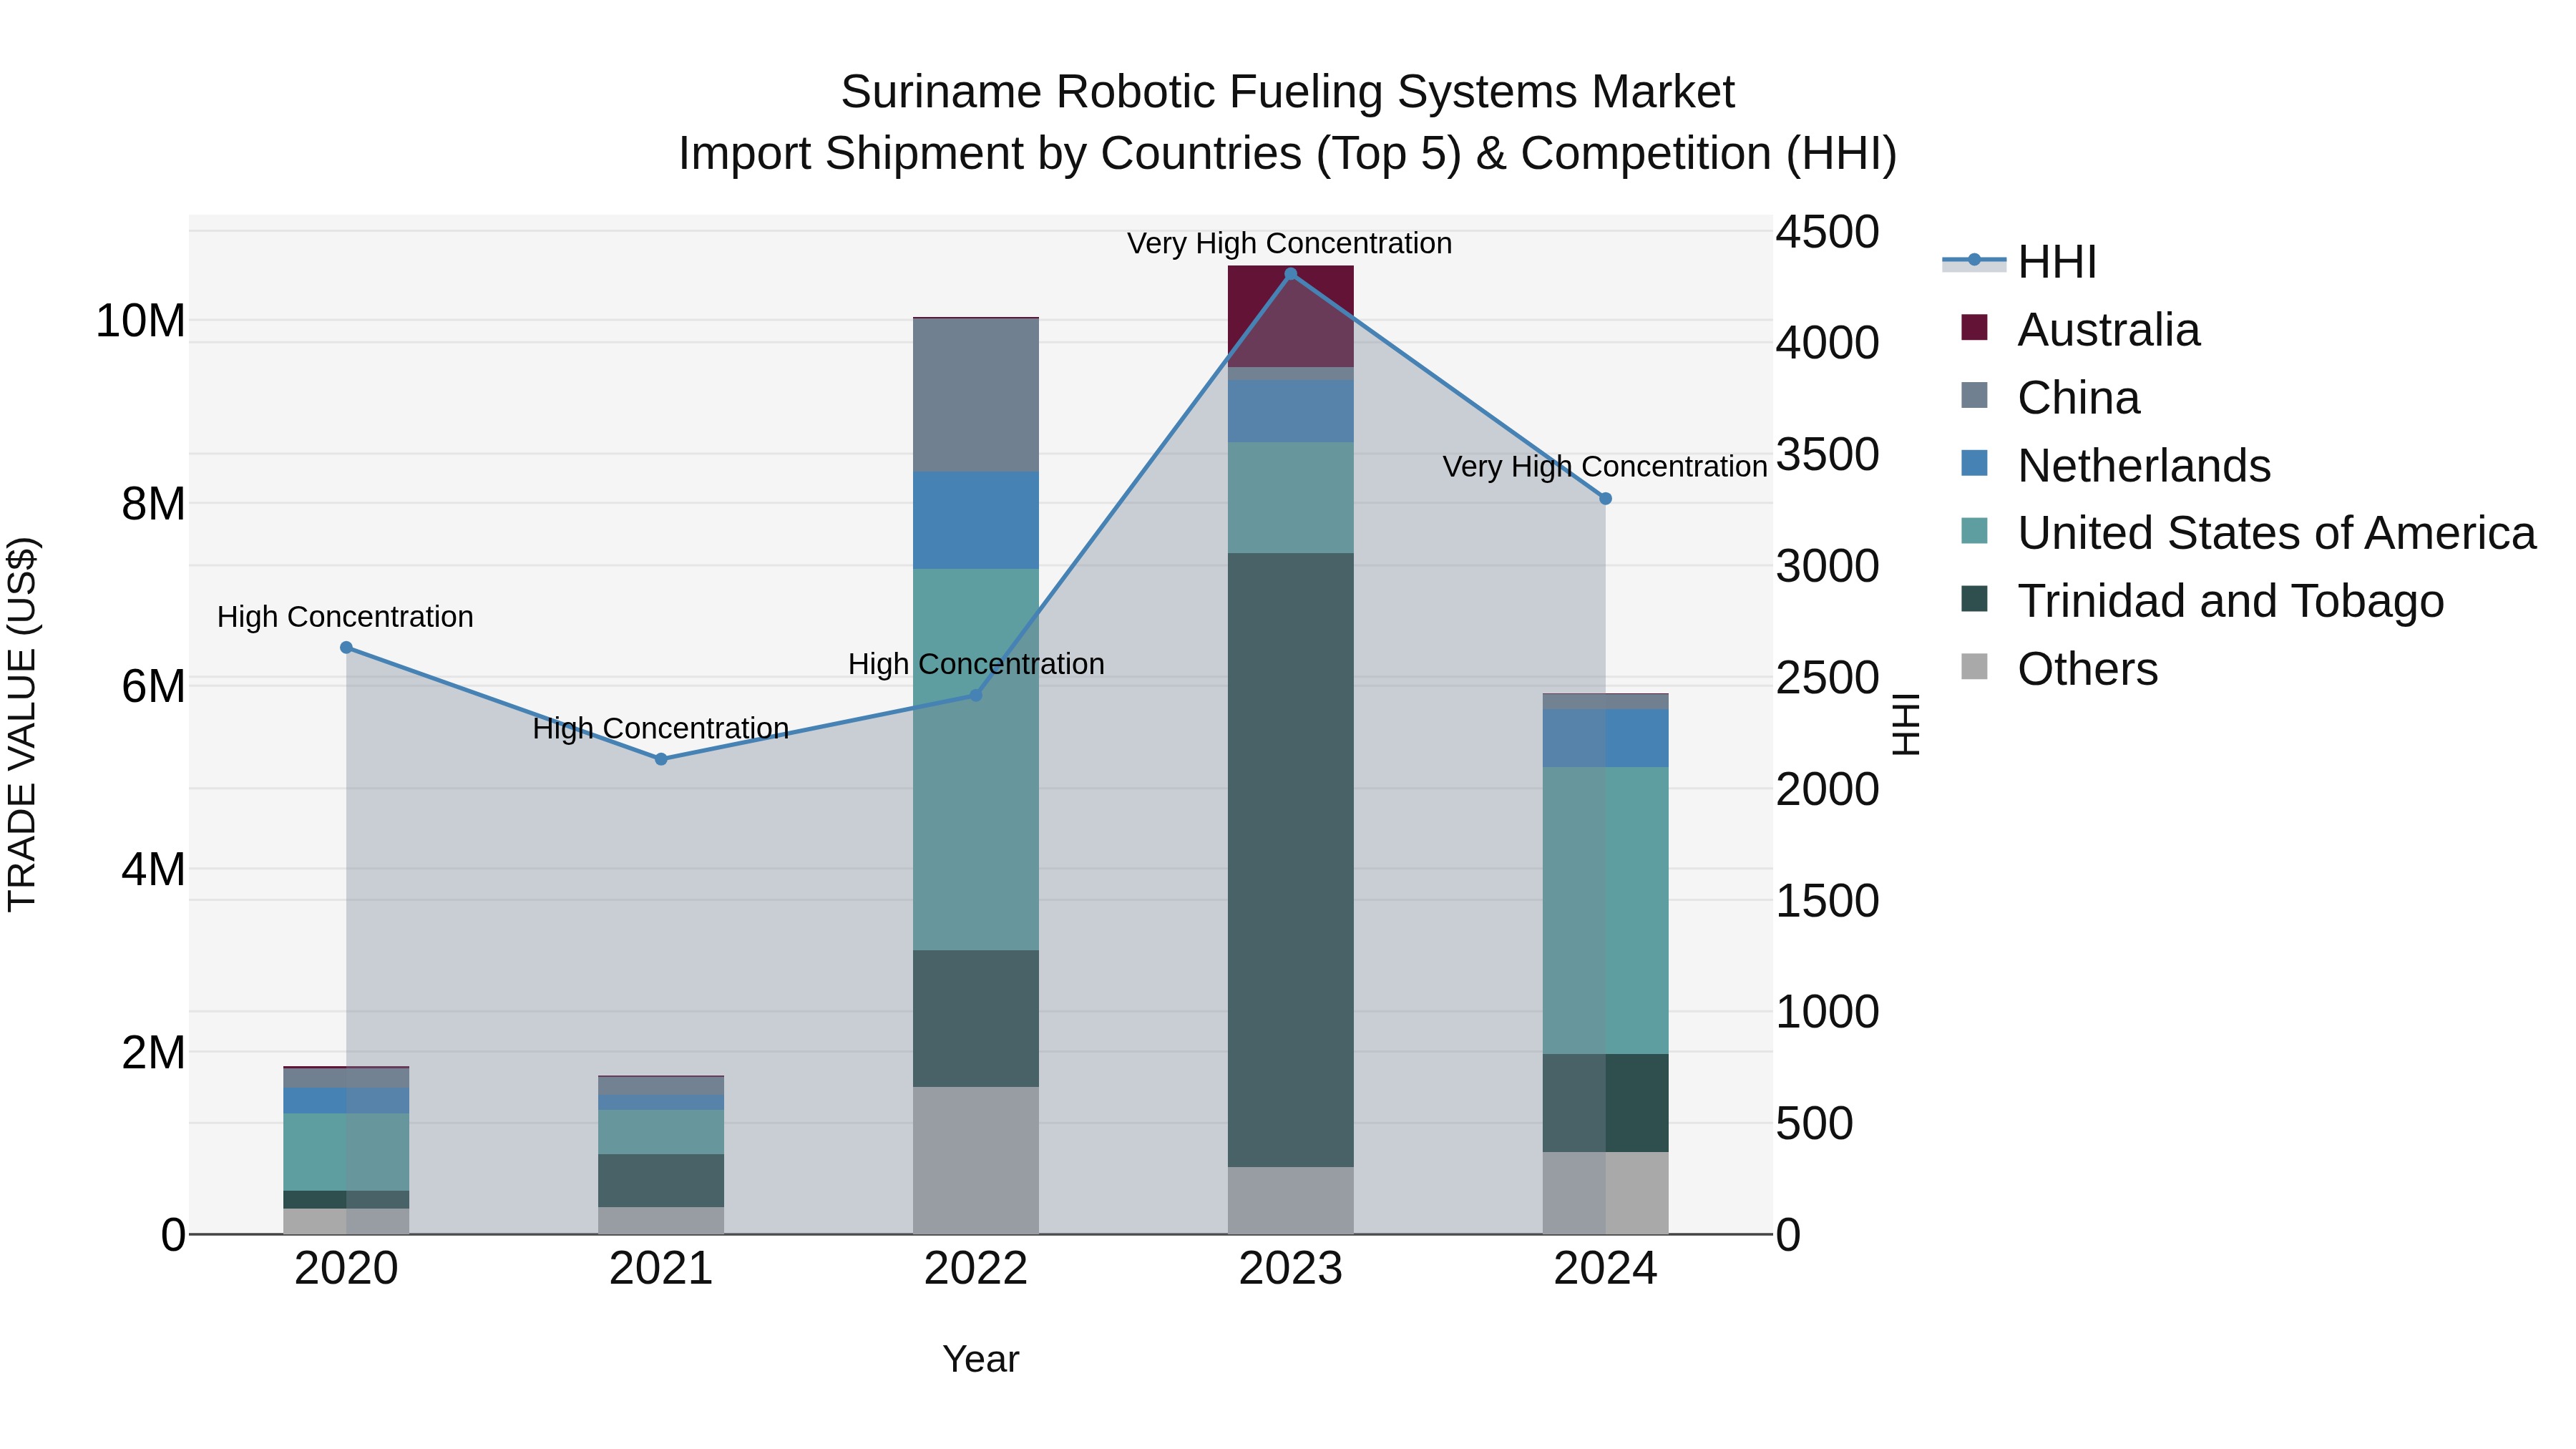Click the HHI line marker for 2020
Screen dimensions: 2576x1449
coord(346,648)
